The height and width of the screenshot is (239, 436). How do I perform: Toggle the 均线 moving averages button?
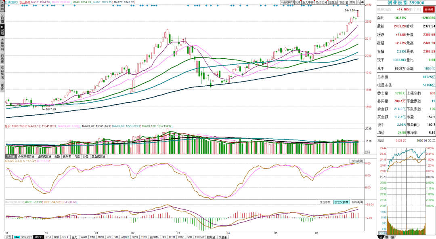(x=341, y=2)
